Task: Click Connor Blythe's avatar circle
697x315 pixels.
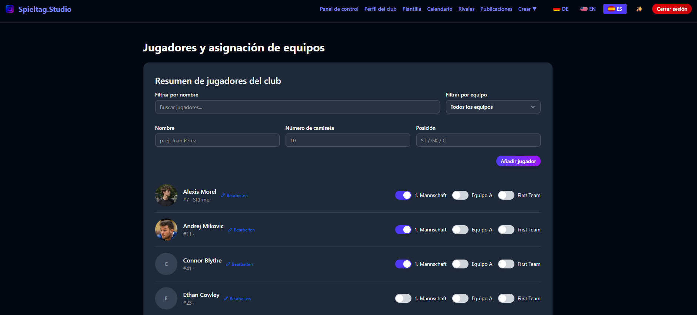Action: click(x=166, y=264)
